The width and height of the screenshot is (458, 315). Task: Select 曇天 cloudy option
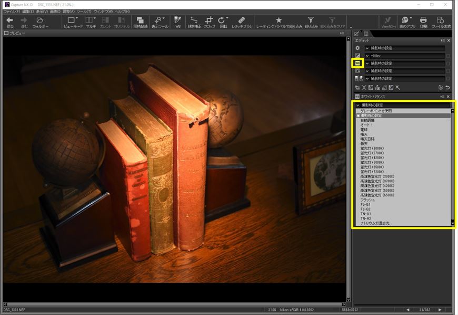[403, 144]
